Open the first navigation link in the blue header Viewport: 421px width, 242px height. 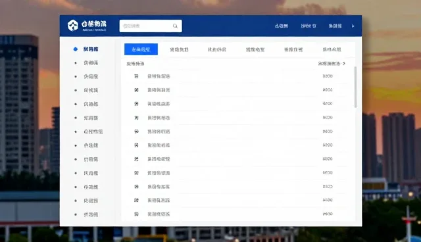click(282, 26)
